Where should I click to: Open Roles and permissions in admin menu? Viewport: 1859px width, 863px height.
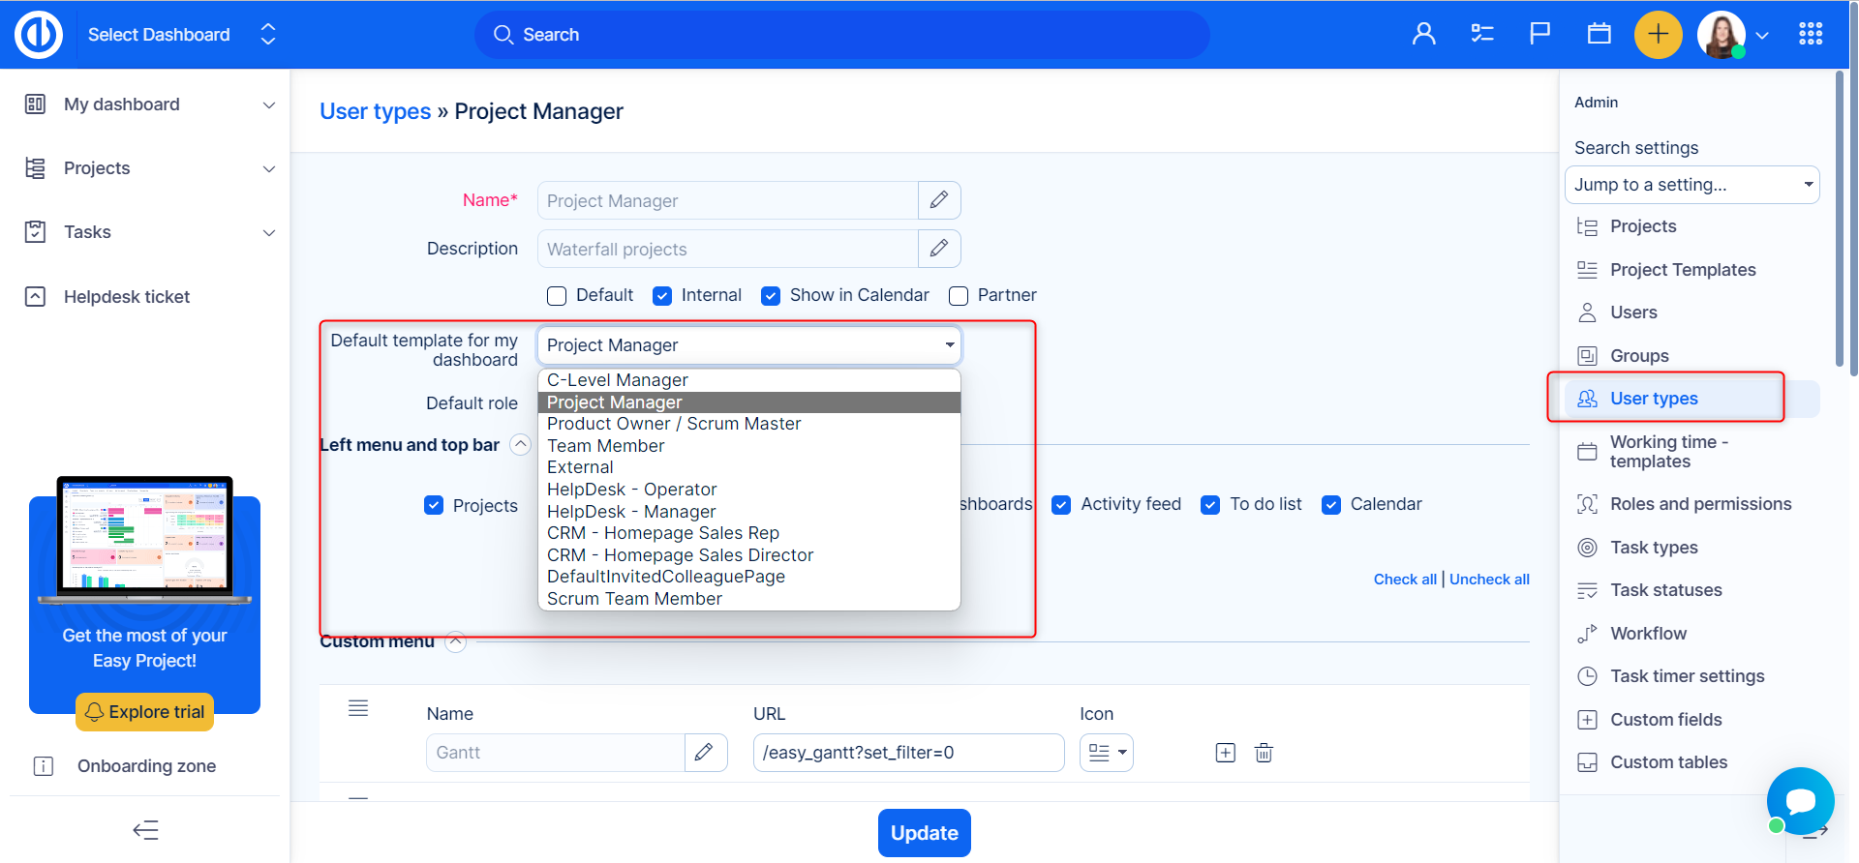1700,504
